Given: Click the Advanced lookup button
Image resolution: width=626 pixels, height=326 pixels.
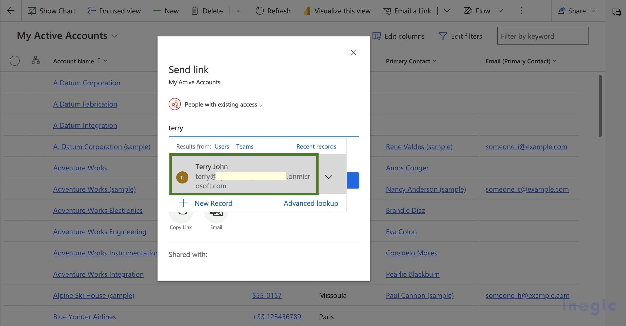Looking at the screenshot, I should click(311, 203).
